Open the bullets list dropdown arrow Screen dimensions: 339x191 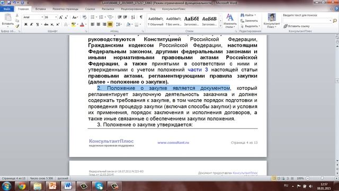pyautogui.click(x=96, y=17)
